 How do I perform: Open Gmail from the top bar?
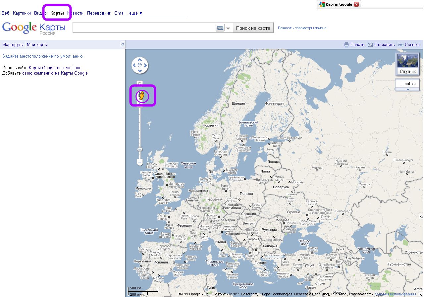point(120,13)
